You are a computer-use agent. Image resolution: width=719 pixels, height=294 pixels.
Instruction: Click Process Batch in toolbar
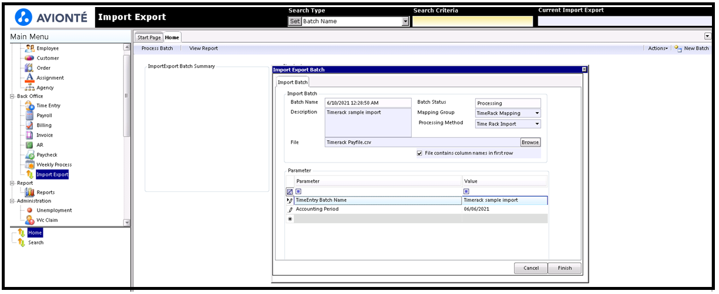pos(157,48)
